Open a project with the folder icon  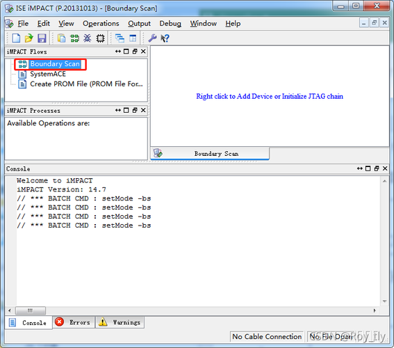[x=29, y=38]
